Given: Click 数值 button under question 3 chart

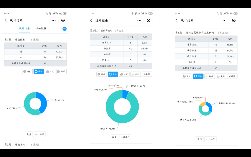Looking at the screenshot, I should (200, 139).
